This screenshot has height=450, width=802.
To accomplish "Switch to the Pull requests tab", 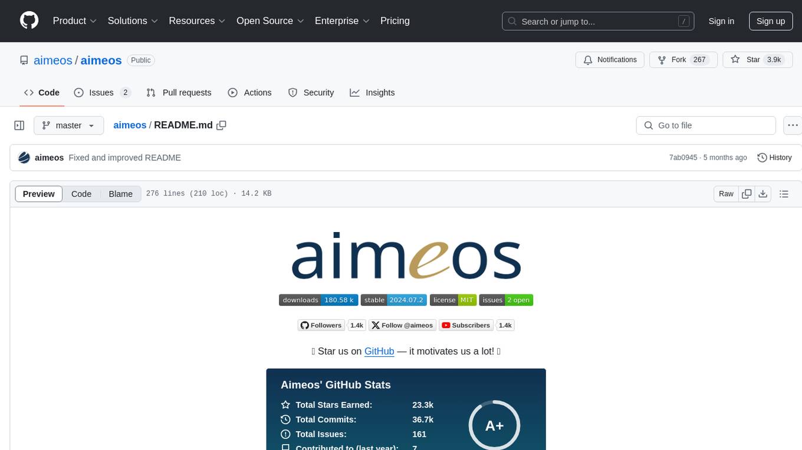I will (x=179, y=92).
